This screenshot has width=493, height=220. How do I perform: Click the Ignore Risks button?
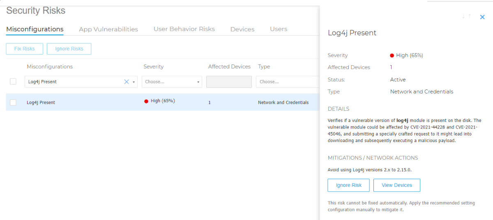pos(69,48)
